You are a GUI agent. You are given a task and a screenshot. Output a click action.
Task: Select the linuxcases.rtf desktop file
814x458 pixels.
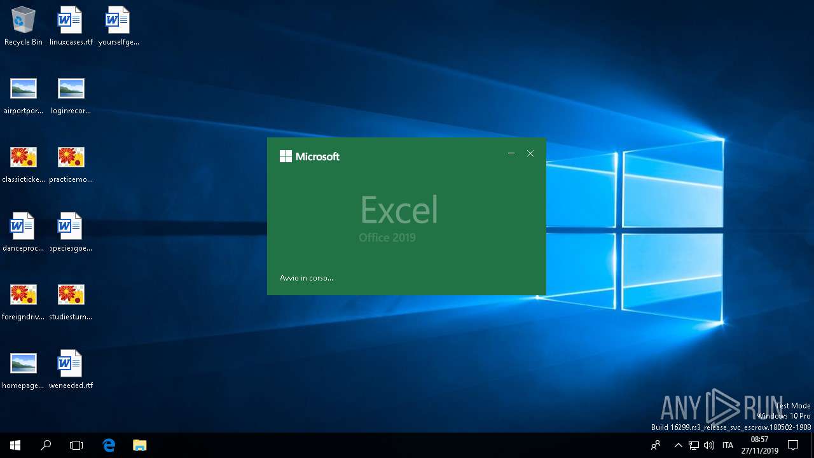tap(71, 26)
